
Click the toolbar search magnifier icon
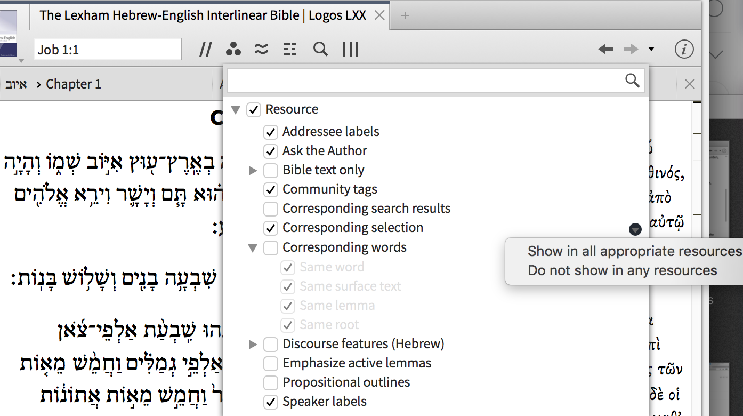pos(320,49)
